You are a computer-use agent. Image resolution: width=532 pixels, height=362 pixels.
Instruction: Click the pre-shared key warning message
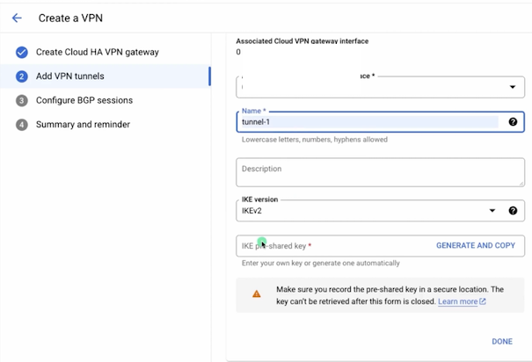(x=390, y=295)
